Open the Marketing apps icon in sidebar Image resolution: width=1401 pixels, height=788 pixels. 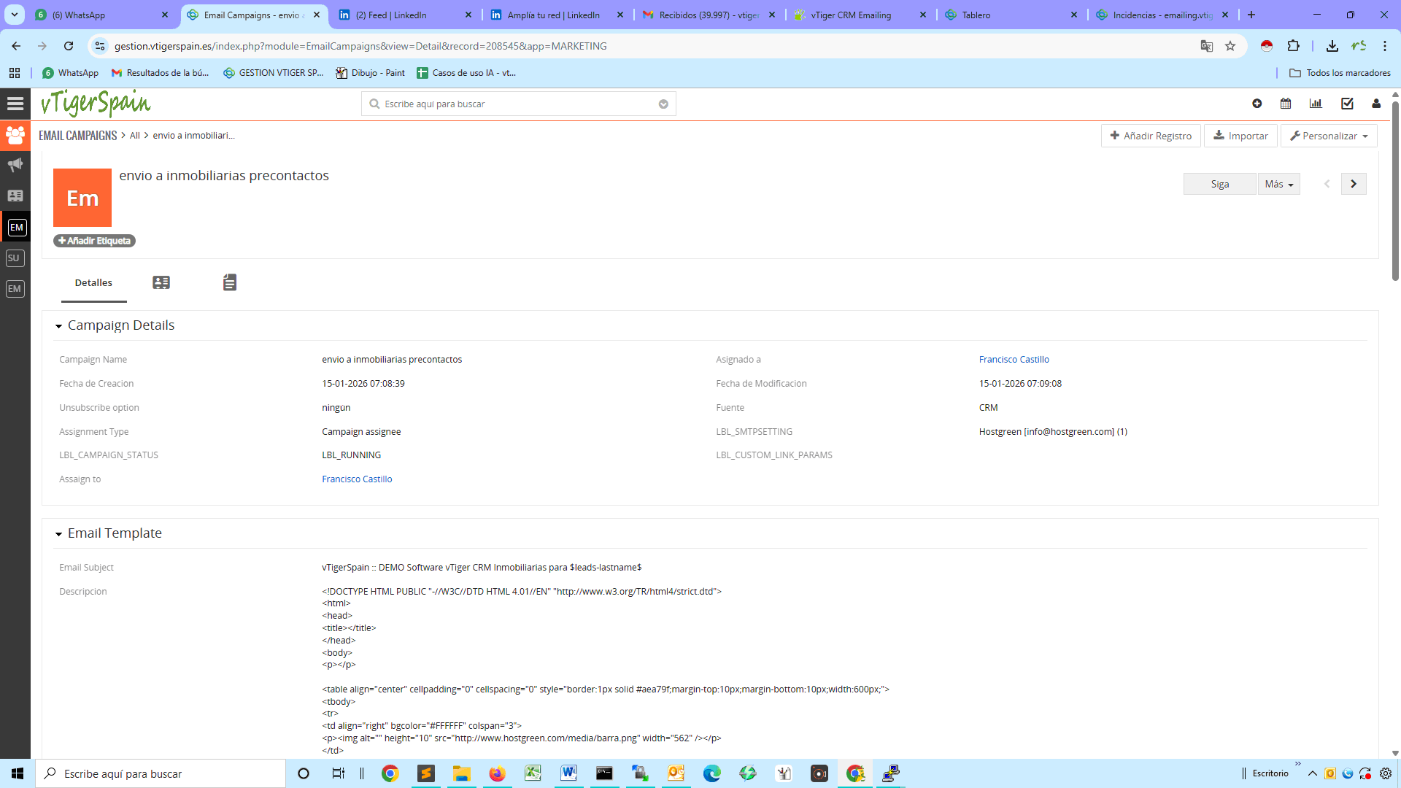pos(15,135)
